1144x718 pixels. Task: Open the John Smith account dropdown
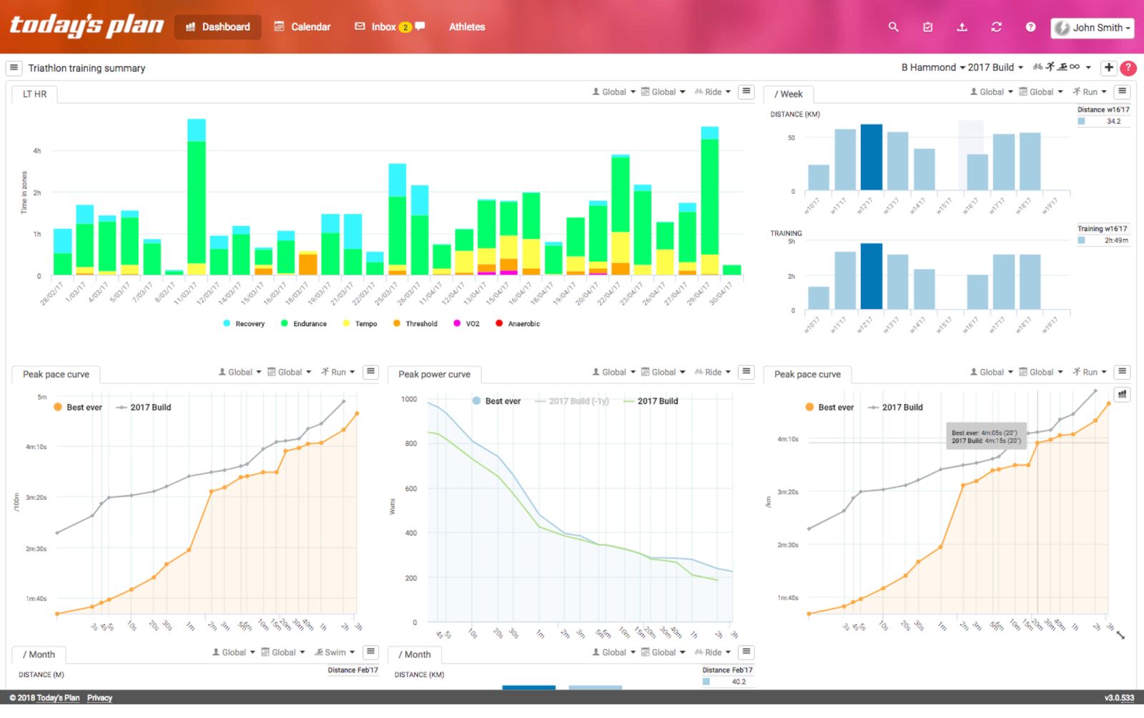pos(1093,27)
